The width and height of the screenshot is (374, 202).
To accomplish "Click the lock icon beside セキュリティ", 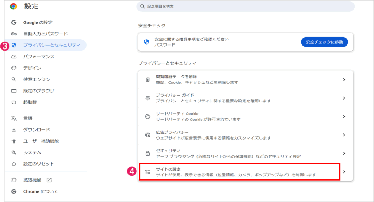I will [x=148, y=154].
